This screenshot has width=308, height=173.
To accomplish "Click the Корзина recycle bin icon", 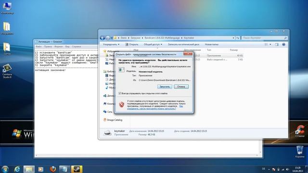I will [300, 151].
